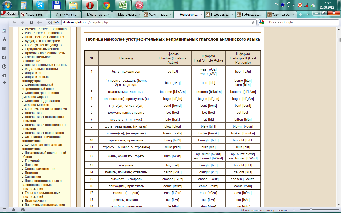Open sidebar Info panel
Viewport: 341px width, 213px height.
pyautogui.click(x=4, y=76)
